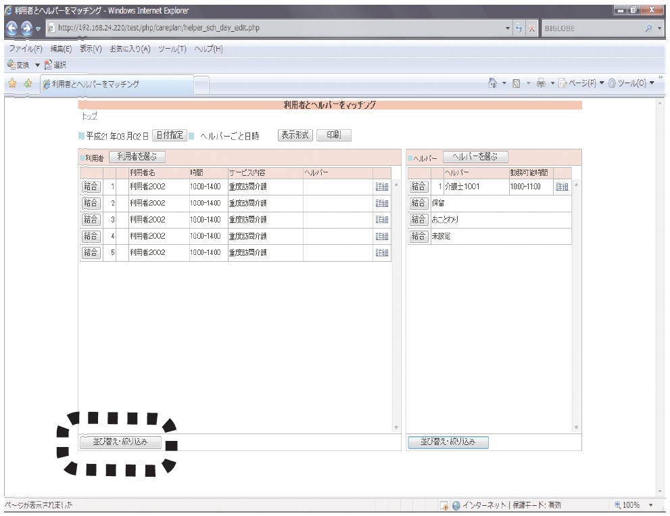The width and height of the screenshot is (670, 516).
Task: Open the ヘルプ(H) menu
Action: tap(208, 49)
